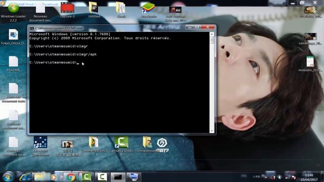Open Windows Media Player taskbar icon
The image size is (324, 182).
[54, 177]
